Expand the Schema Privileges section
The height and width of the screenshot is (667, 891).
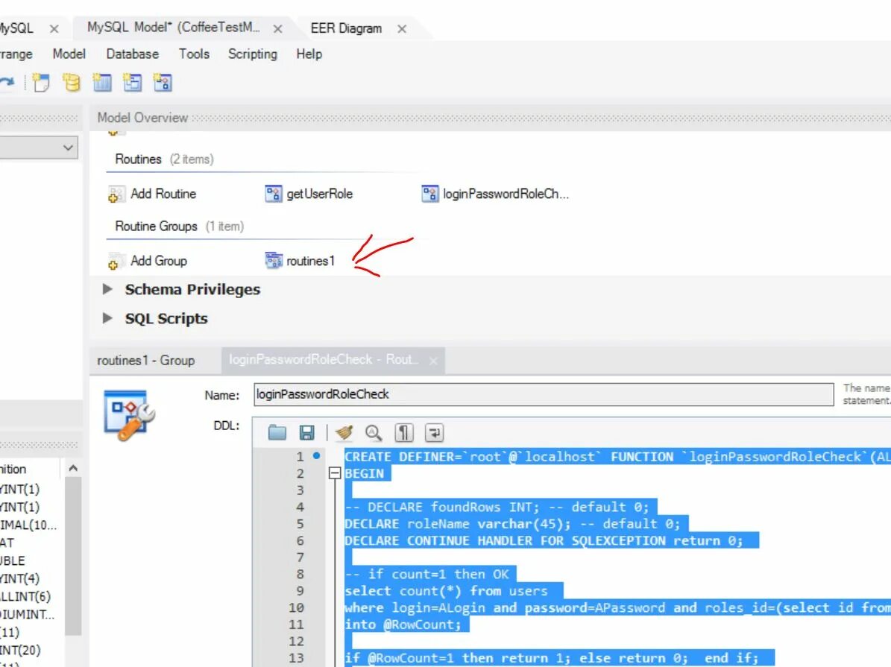(x=107, y=289)
